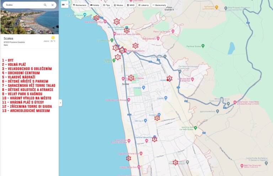This screenshot has height=176, width=273.
Task: Open the Scalea beach photo thumbnail
Action: click(29, 22)
